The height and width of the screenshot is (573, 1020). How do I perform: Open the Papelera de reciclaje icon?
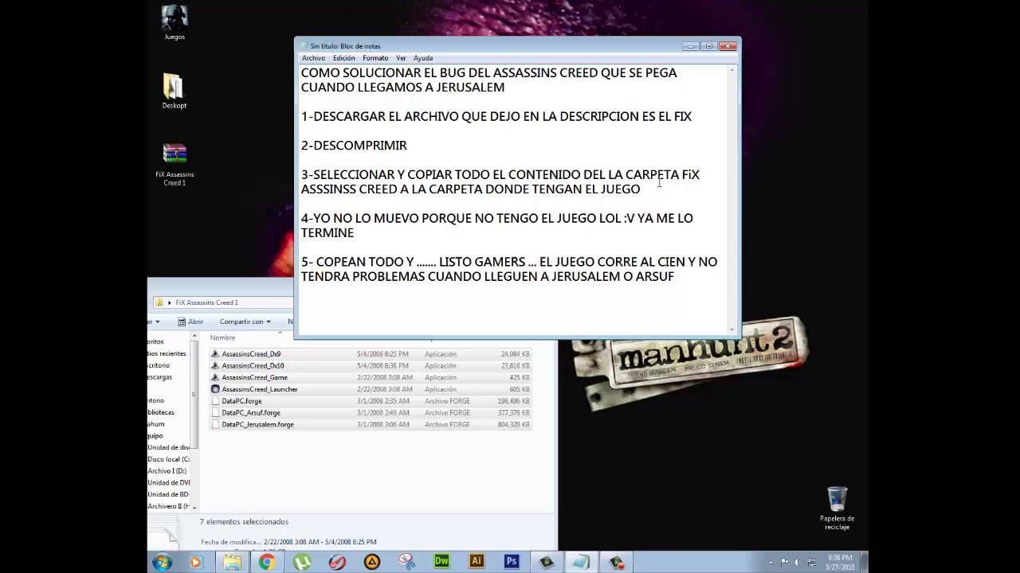[x=837, y=509]
